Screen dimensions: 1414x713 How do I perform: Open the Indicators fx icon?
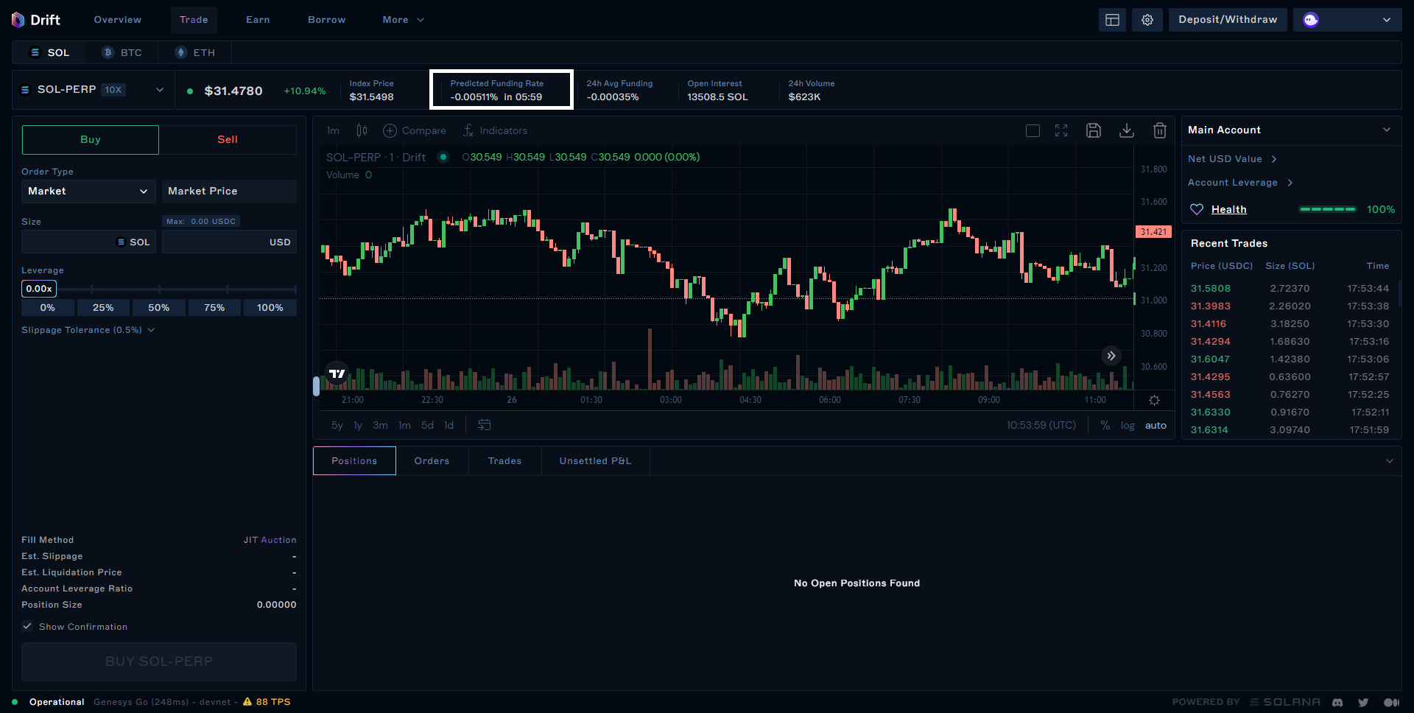468,130
